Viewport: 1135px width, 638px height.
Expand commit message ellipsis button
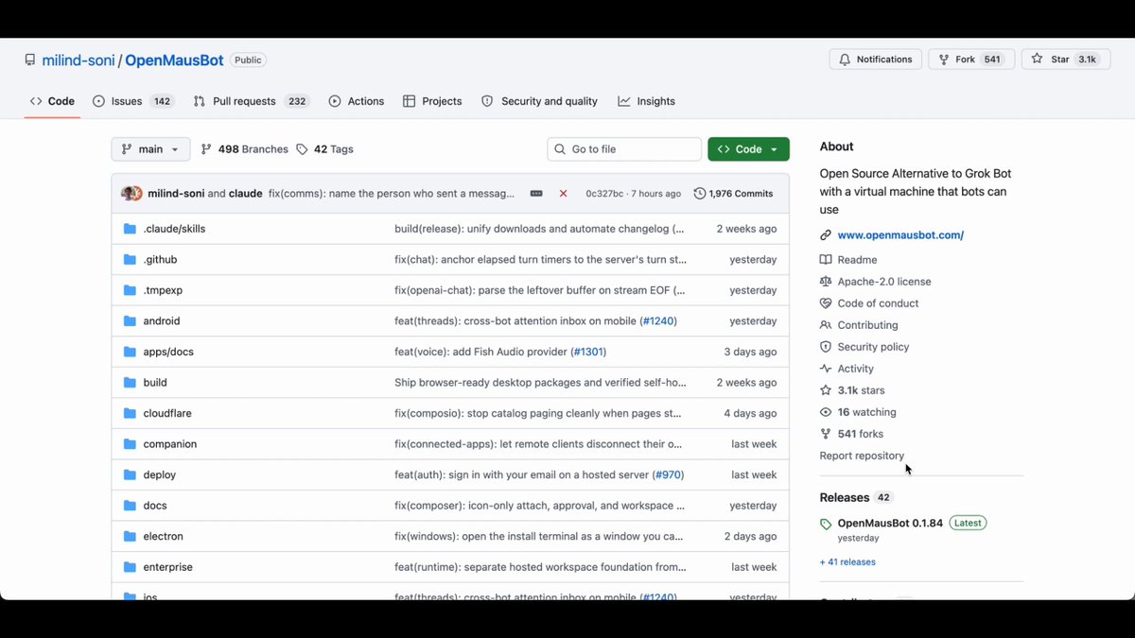point(536,193)
